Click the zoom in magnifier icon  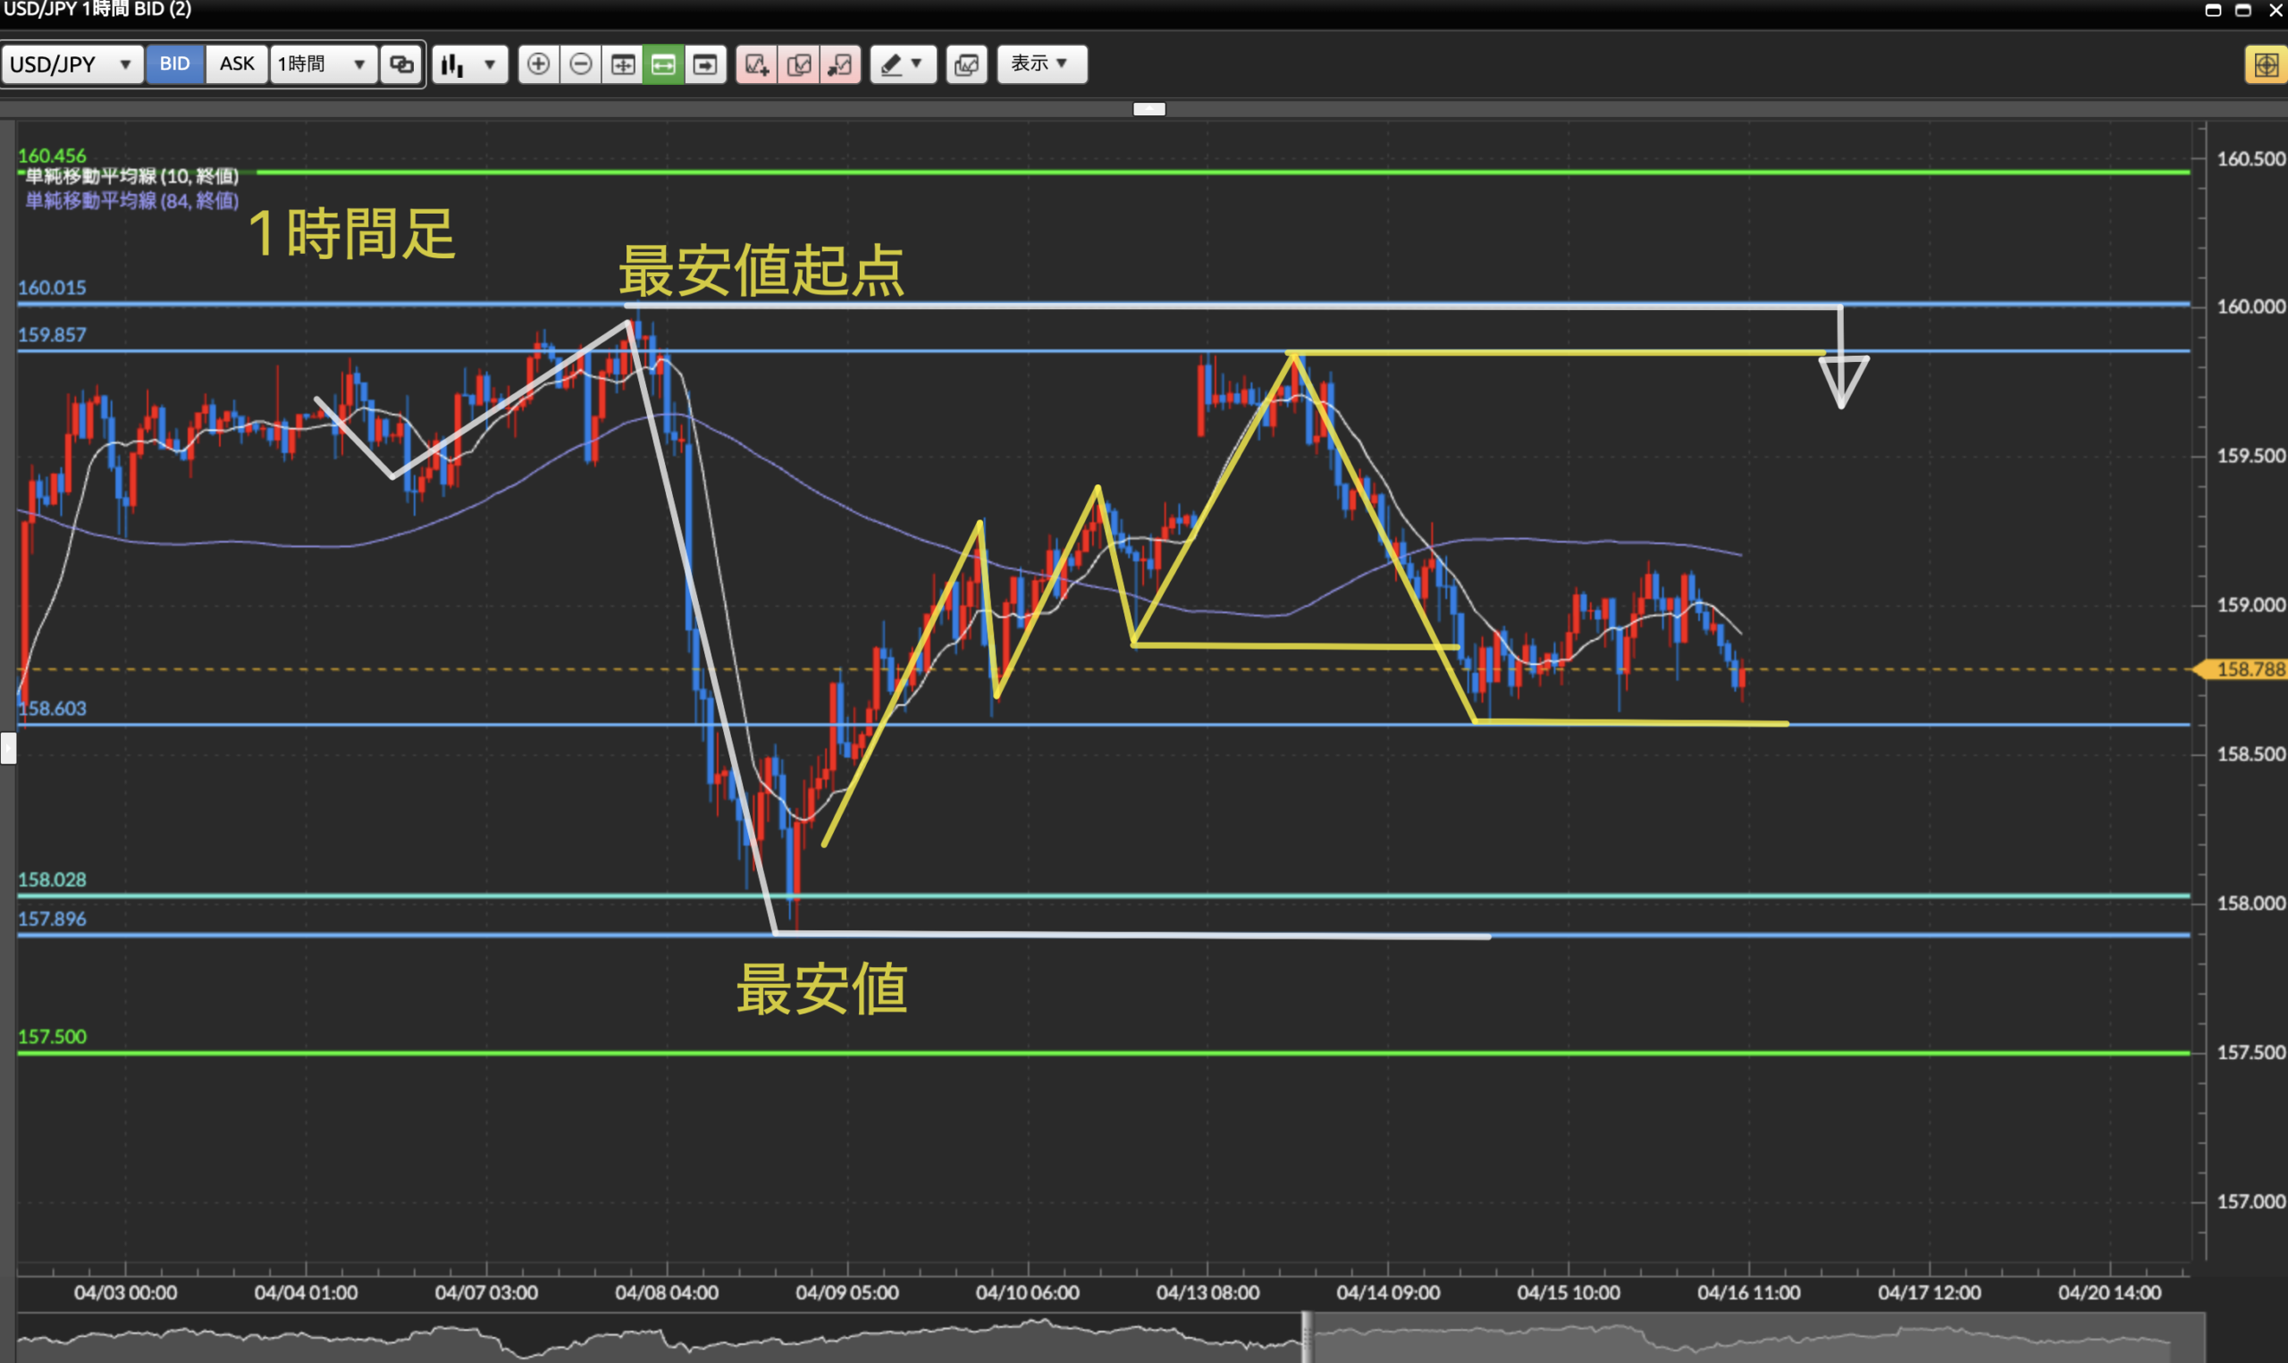tap(539, 64)
